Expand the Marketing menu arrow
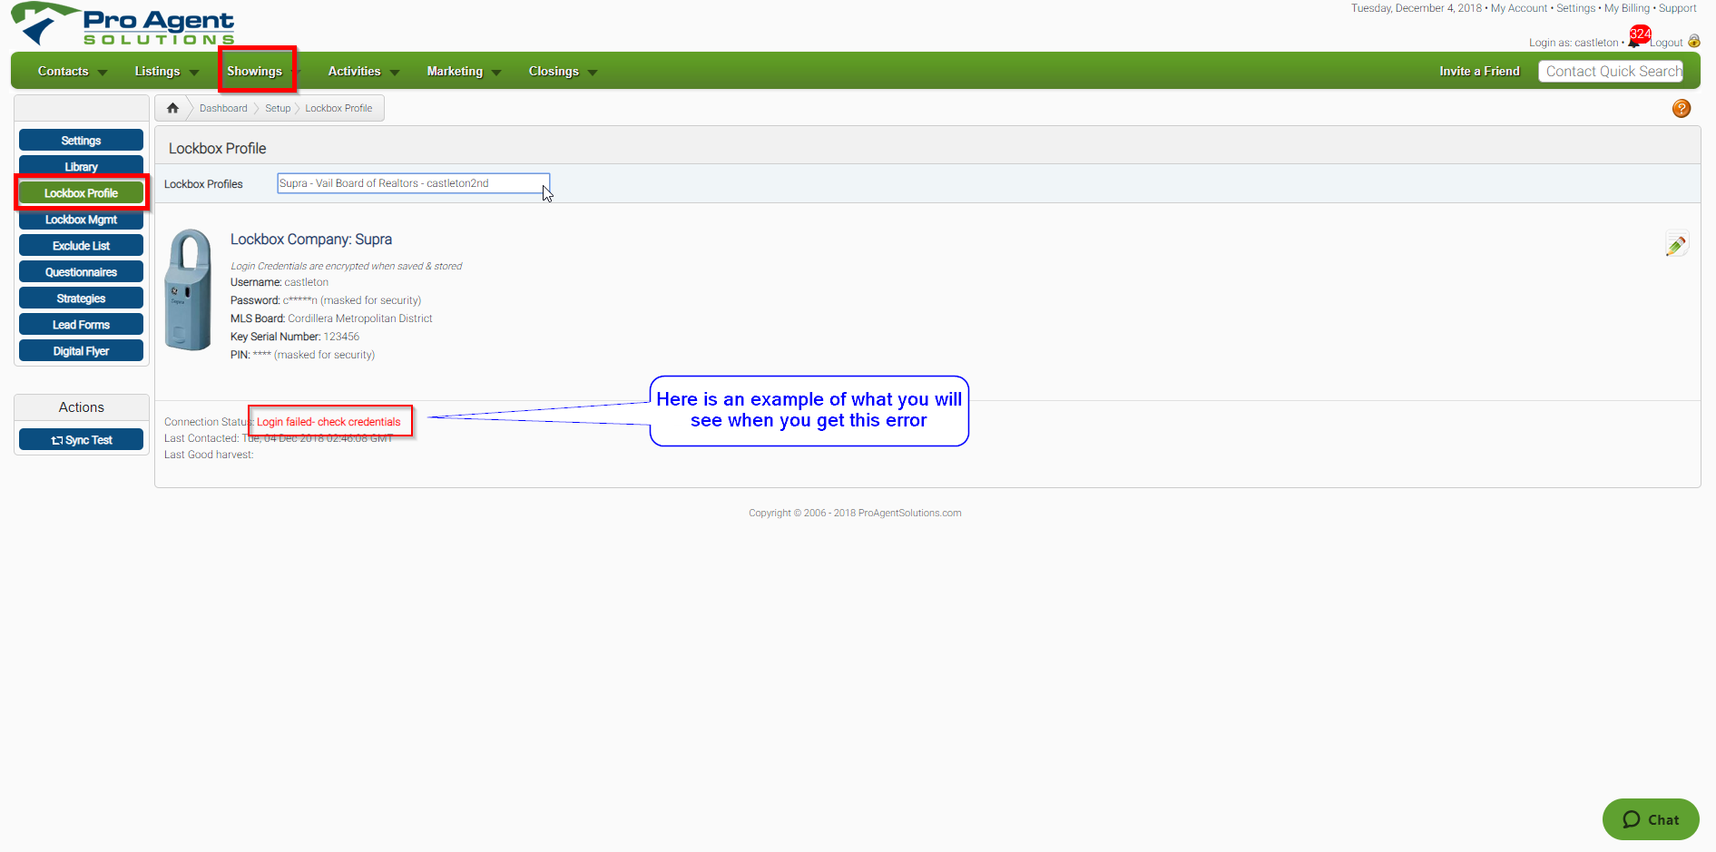1716x852 pixels. (496, 73)
